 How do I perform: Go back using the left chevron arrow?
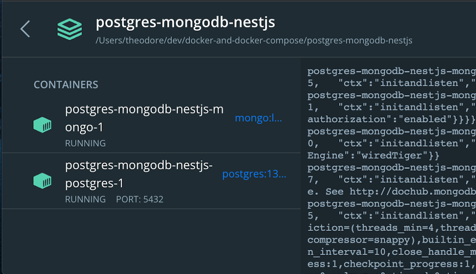point(25,29)
